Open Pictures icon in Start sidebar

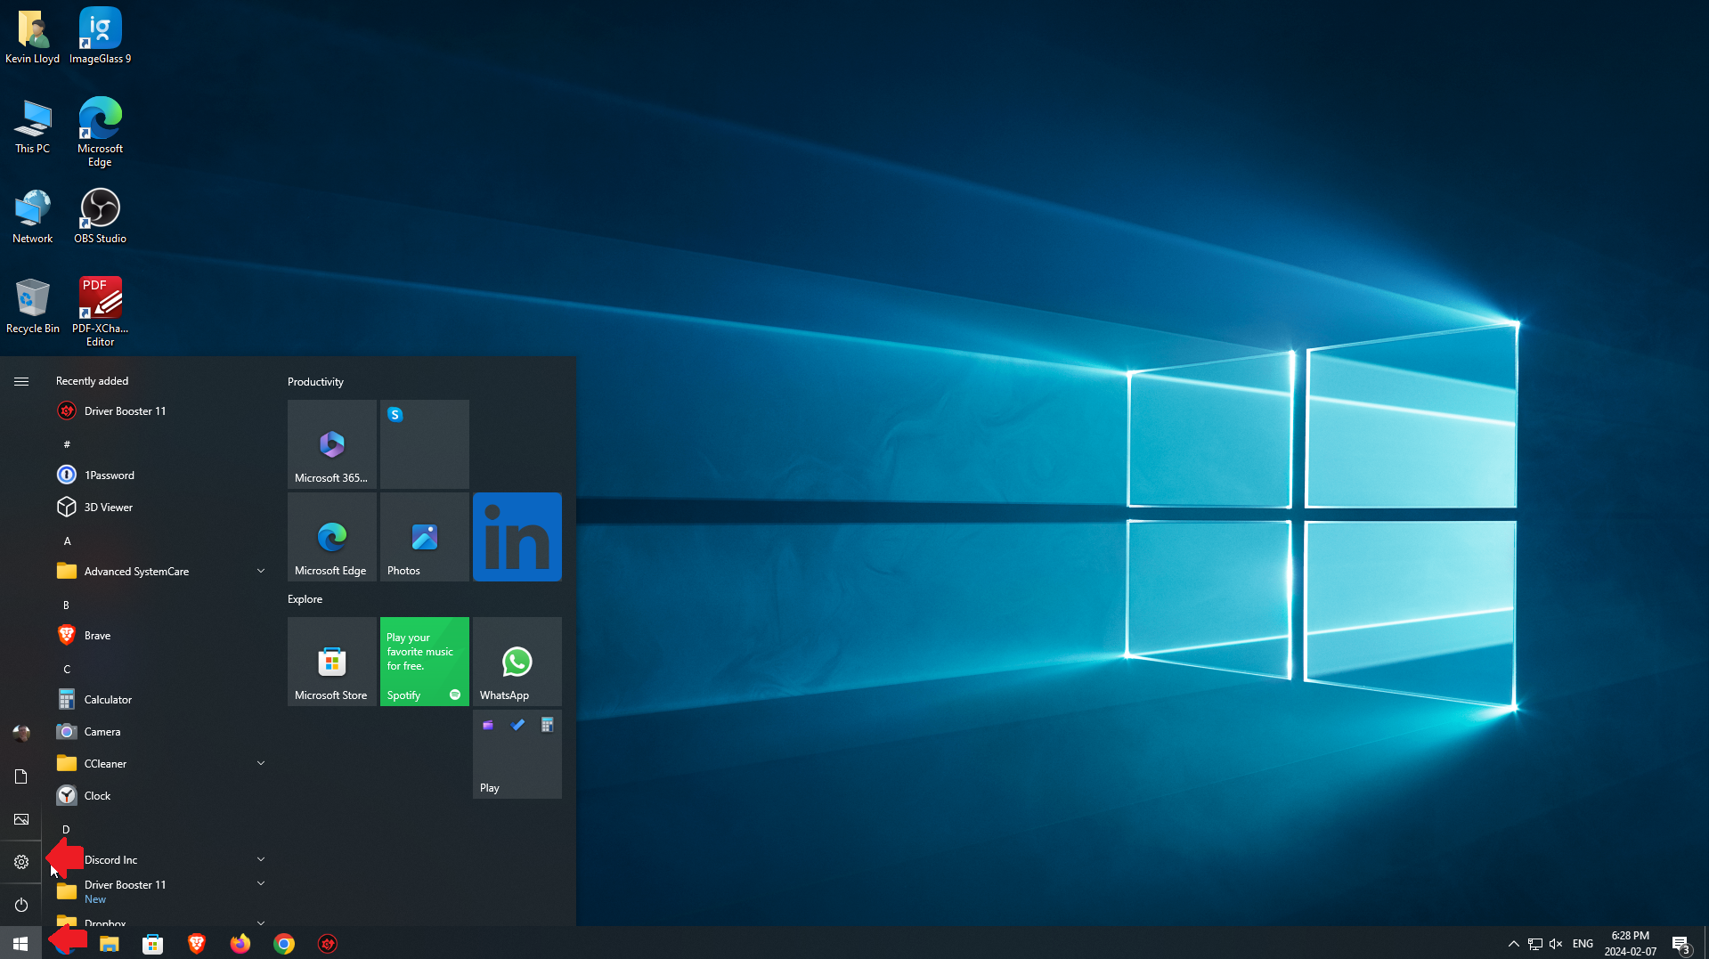click(21, 819)
